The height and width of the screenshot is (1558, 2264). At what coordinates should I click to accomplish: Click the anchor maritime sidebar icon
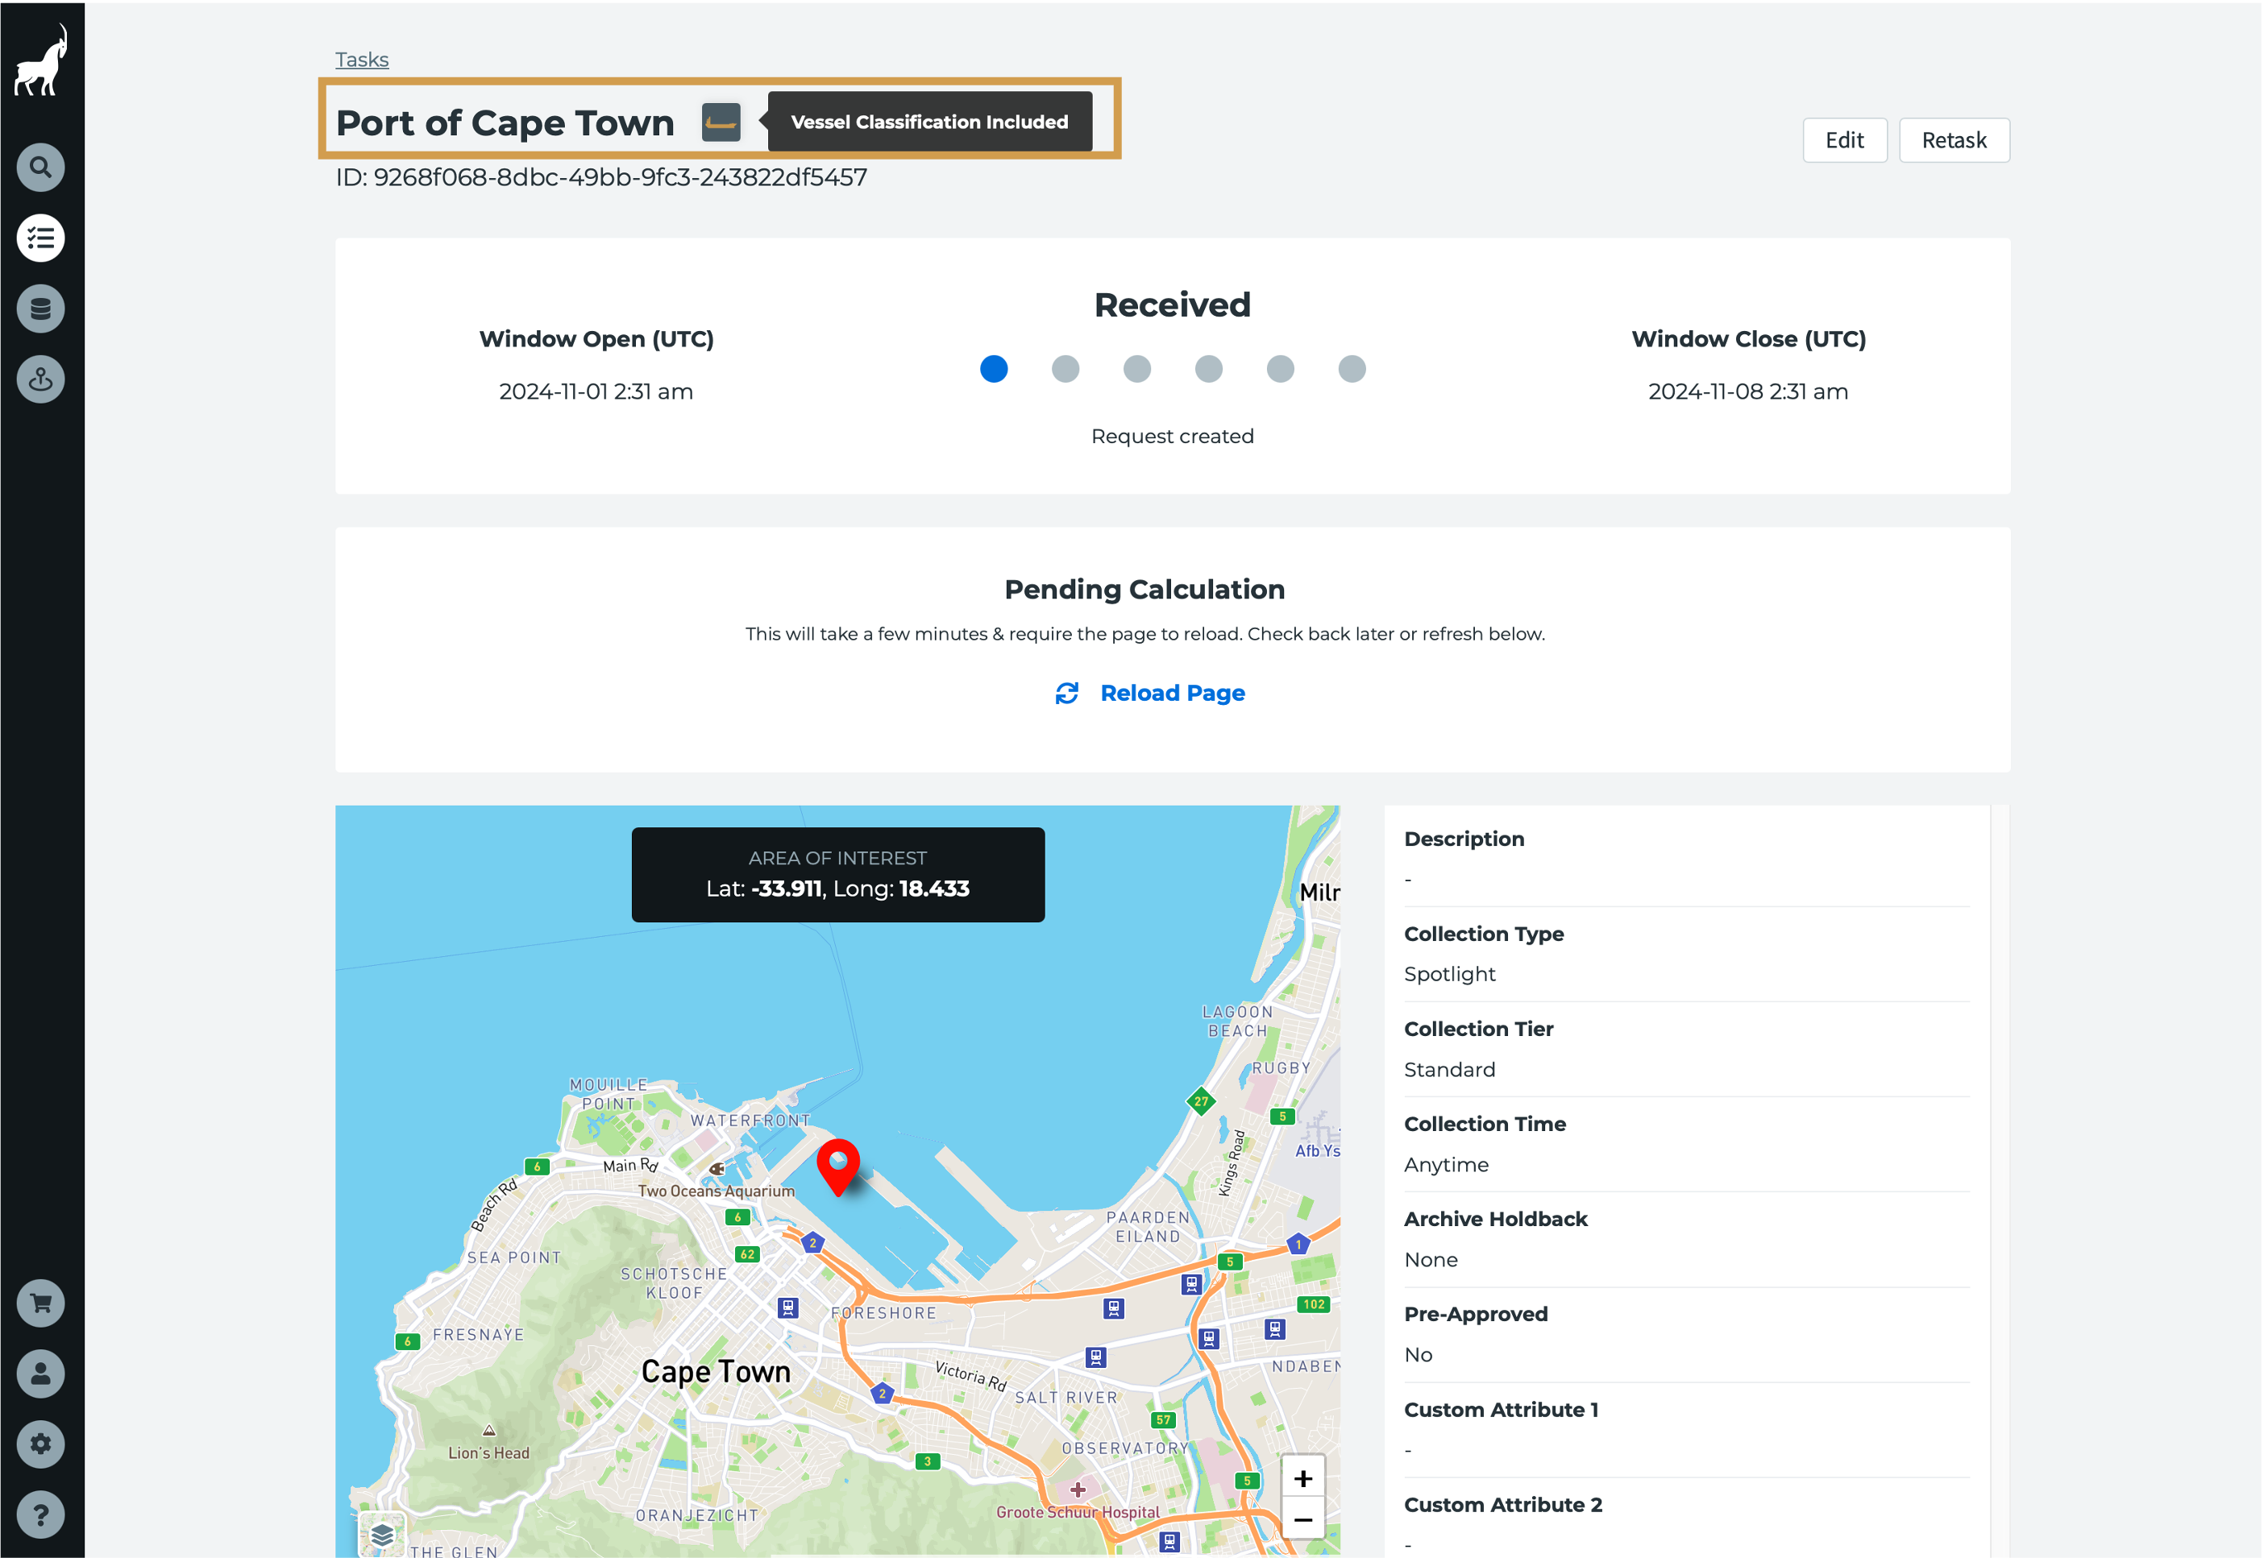(40, 379)
